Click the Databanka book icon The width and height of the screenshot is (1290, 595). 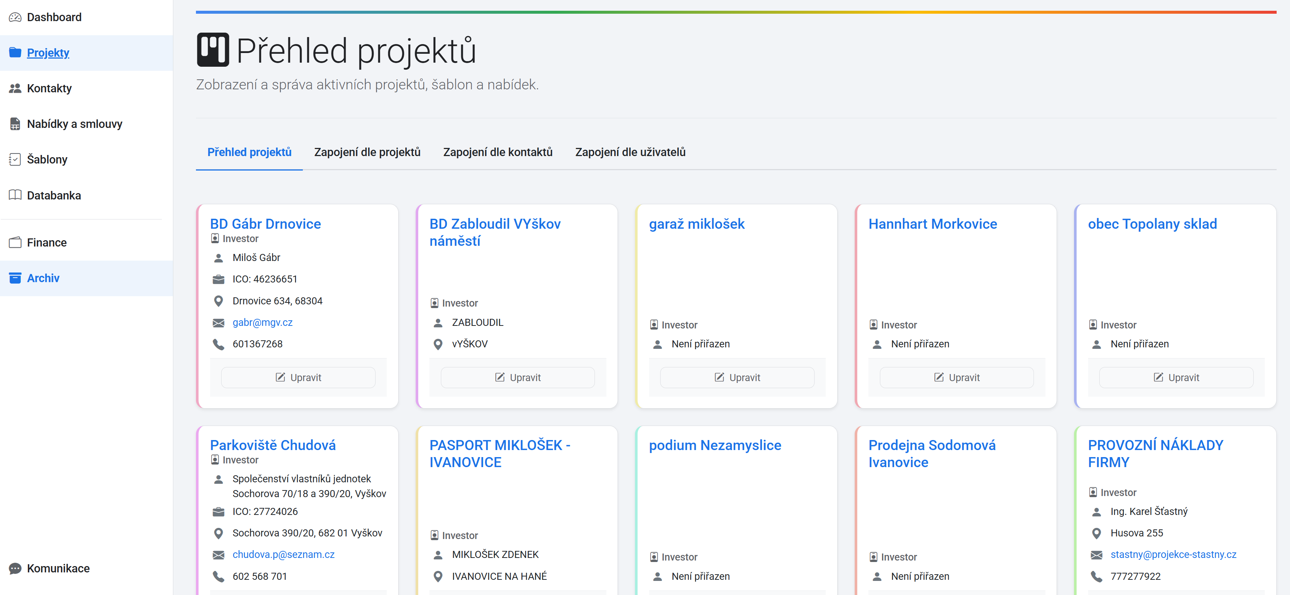tap(15, 195)
